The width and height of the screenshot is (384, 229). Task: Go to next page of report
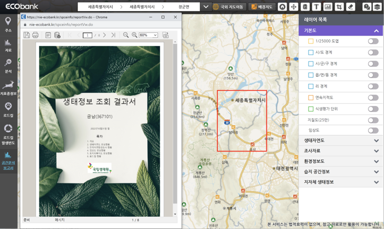click(105, 35)
